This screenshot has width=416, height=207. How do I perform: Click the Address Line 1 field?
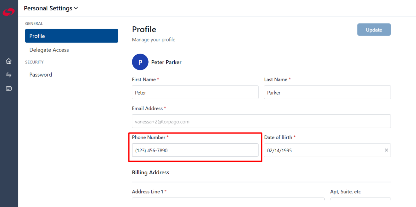[x=228, y=199]
